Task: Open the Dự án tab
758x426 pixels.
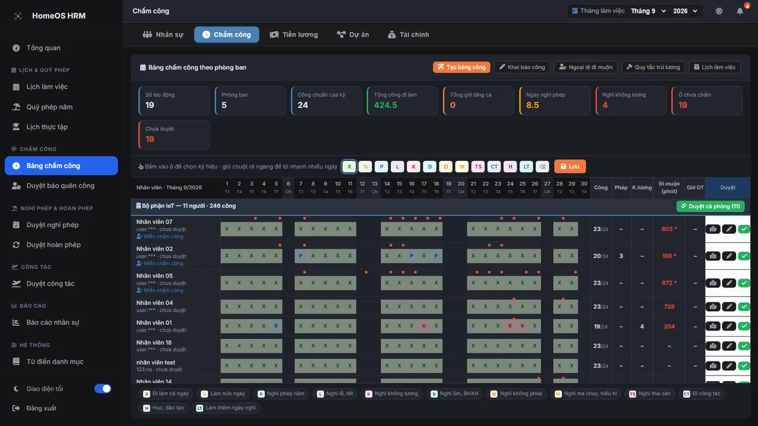Action: 353,35
